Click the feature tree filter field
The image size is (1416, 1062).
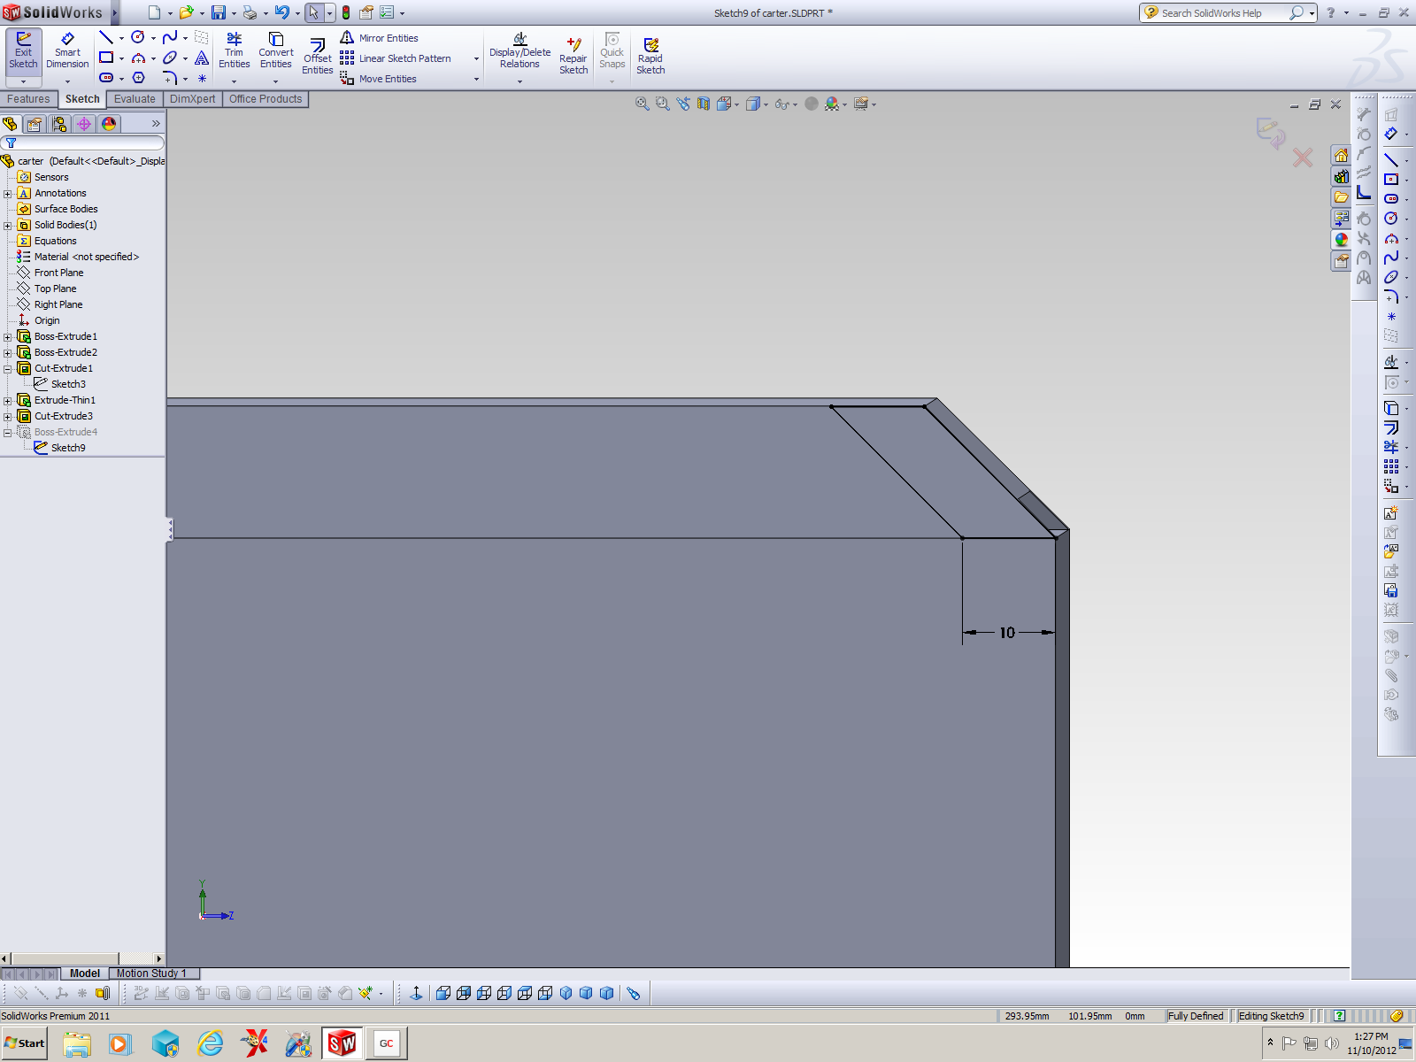point(83,142)
